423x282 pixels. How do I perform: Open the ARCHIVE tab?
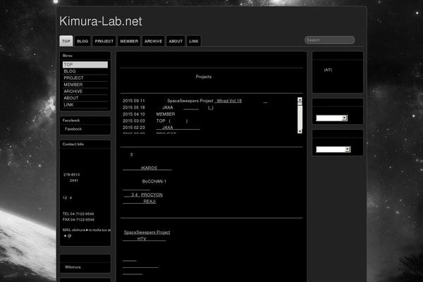pos(153,41)
